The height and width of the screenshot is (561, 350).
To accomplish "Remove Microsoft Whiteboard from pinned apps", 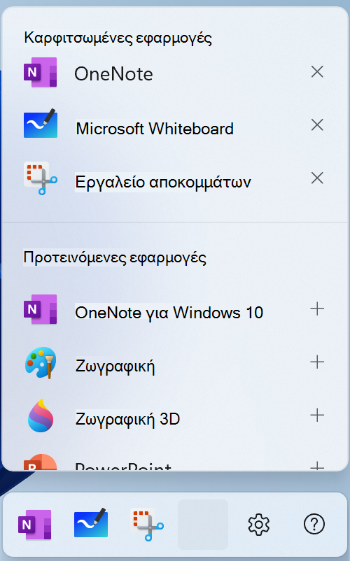I will tap(317, 125).
